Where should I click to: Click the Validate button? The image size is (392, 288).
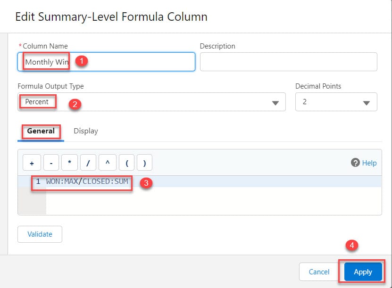40,234
